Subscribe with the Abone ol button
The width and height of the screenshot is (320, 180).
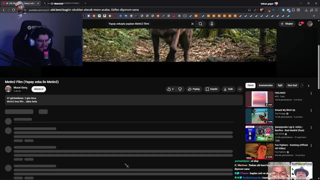[x=39, y=89]
